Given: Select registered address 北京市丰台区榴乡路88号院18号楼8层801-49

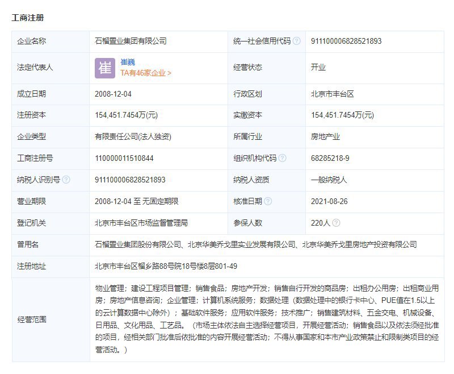Looking at the screenshot, I should point(166,266).
